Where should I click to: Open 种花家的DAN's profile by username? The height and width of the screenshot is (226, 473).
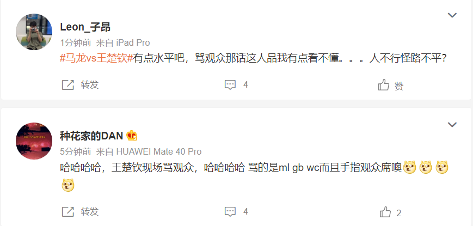(x=91, y=136)
